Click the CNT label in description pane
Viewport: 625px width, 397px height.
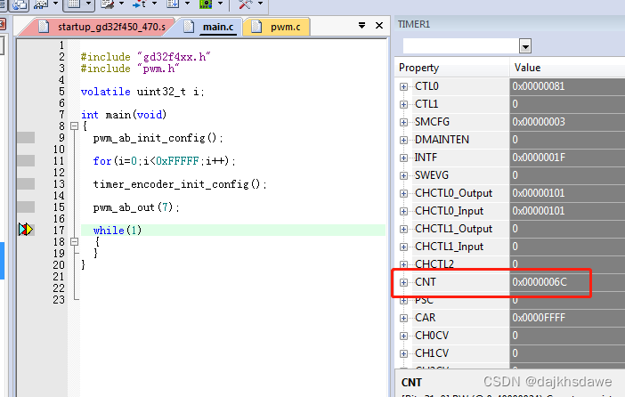[411, 383]
